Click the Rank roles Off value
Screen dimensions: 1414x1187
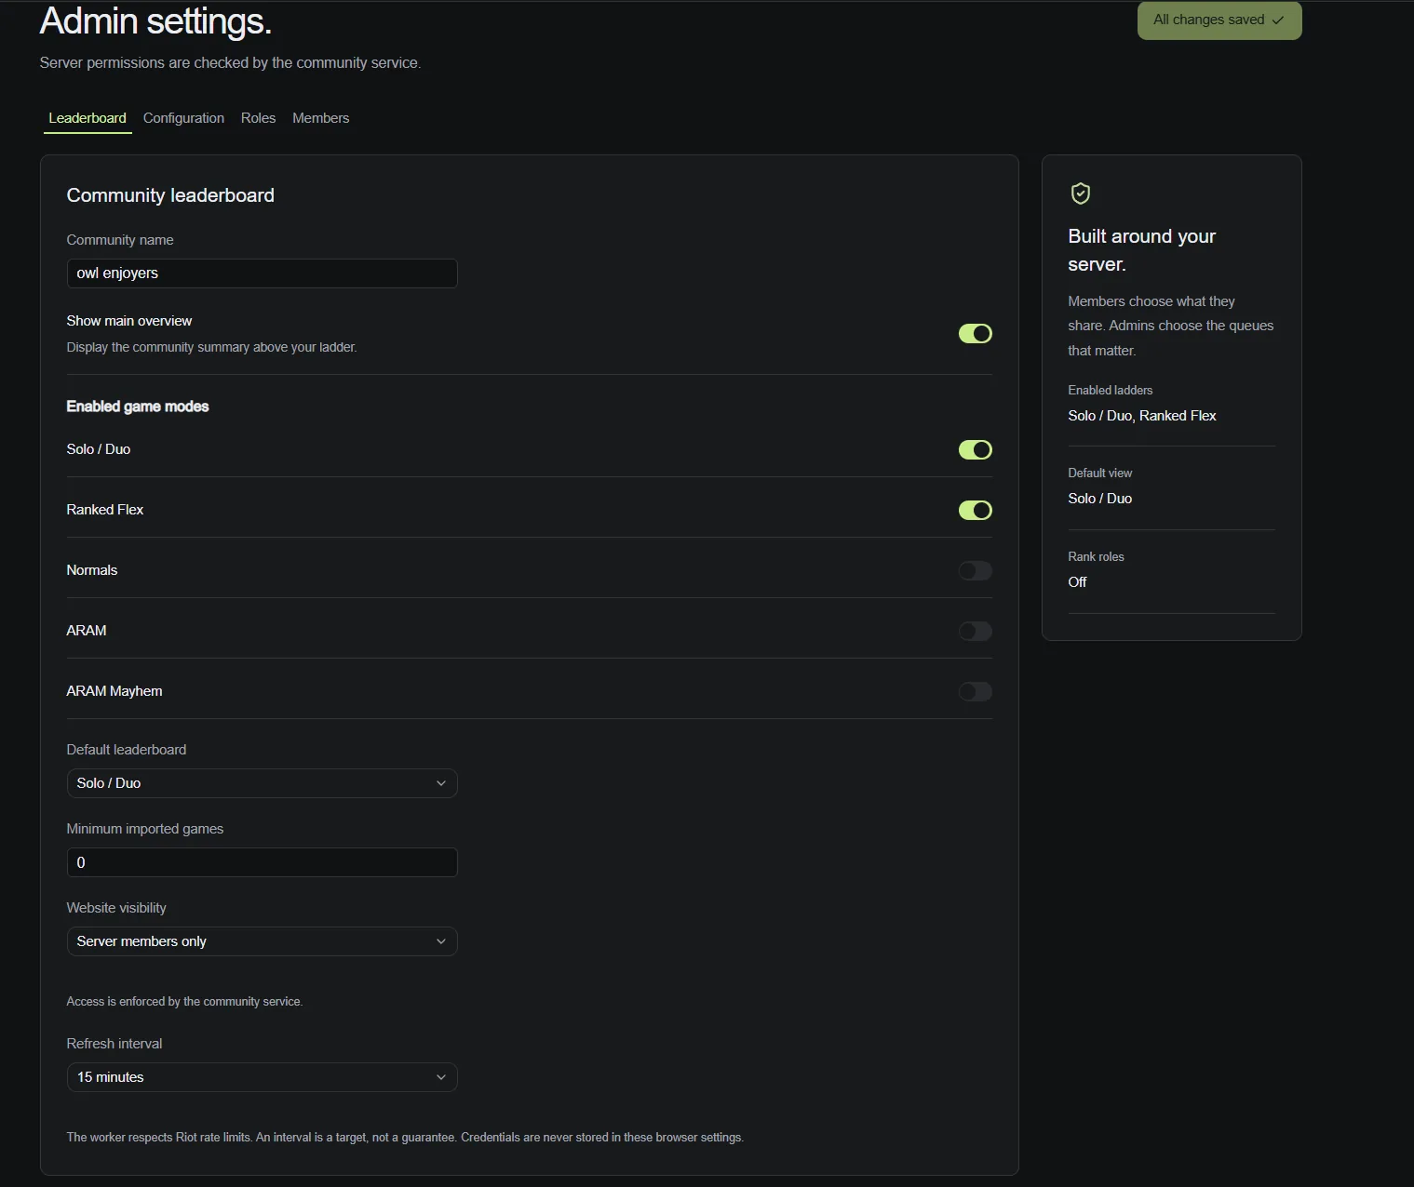click(1077, 582)
